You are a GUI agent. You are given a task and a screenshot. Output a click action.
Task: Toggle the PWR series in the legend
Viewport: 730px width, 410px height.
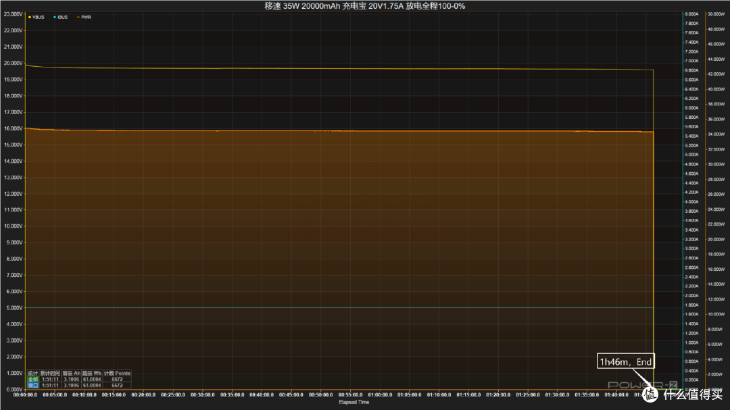(x=84, y=17)
